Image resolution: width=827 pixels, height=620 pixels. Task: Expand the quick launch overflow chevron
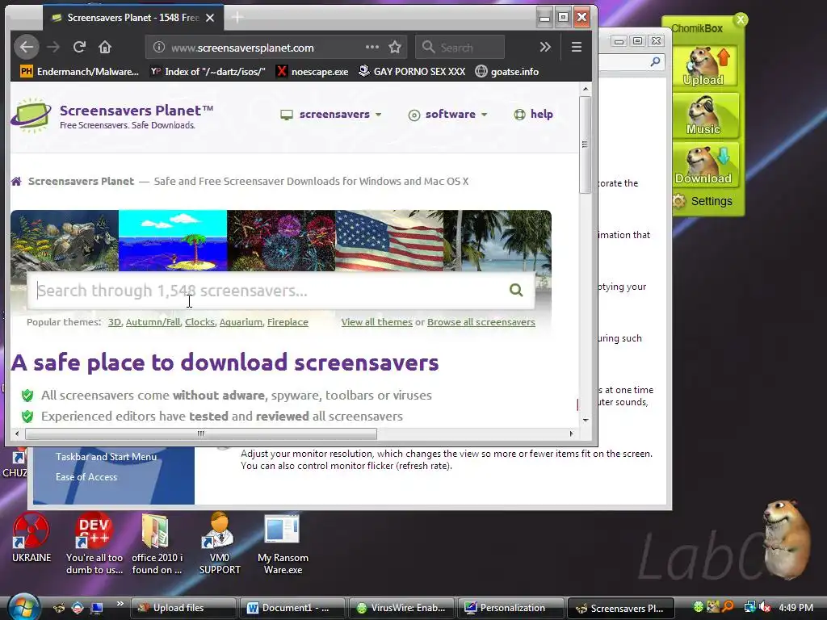pyautogui.click(x=120, y=604)
